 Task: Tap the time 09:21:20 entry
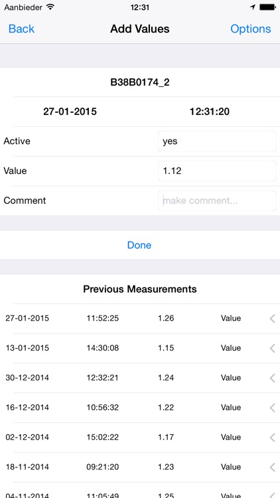coord(103,467)
